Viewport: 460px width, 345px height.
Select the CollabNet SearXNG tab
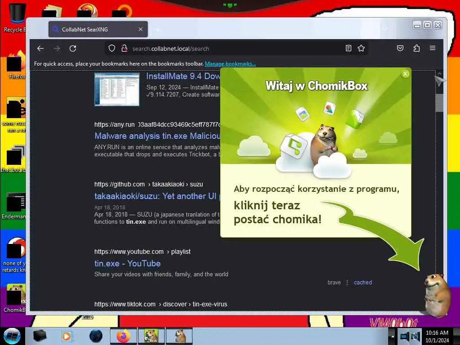point(98,29)
